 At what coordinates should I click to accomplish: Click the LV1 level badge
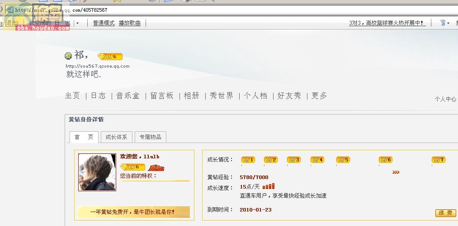coord(248,160)
